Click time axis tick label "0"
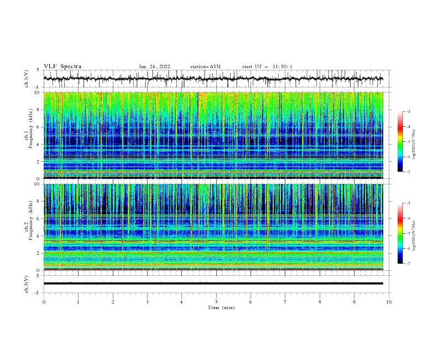This screenshot has width=438, height=339. [x=44, y=302]
